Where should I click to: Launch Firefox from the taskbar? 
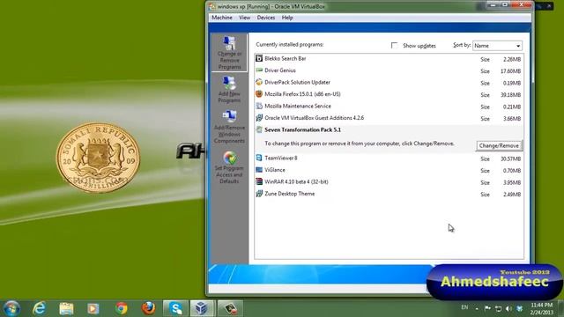click(148, 308)
